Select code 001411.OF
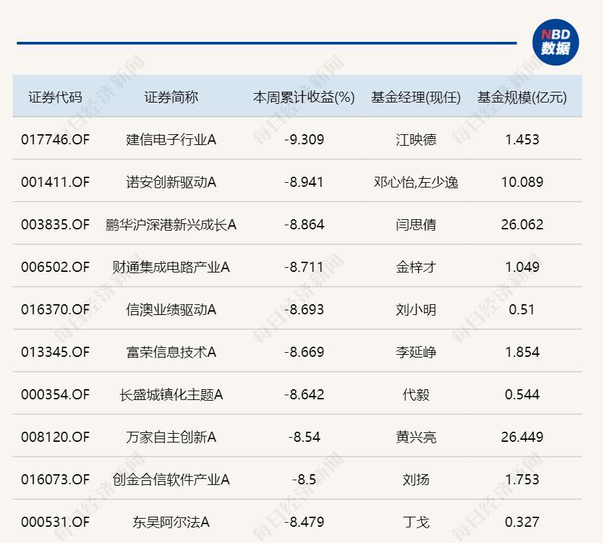This screenshot has height=543, width=603. pos(55,182)
